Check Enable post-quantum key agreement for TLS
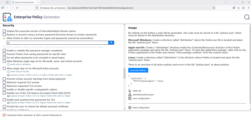This screenshot has height=119, width=251. [4, 100]
